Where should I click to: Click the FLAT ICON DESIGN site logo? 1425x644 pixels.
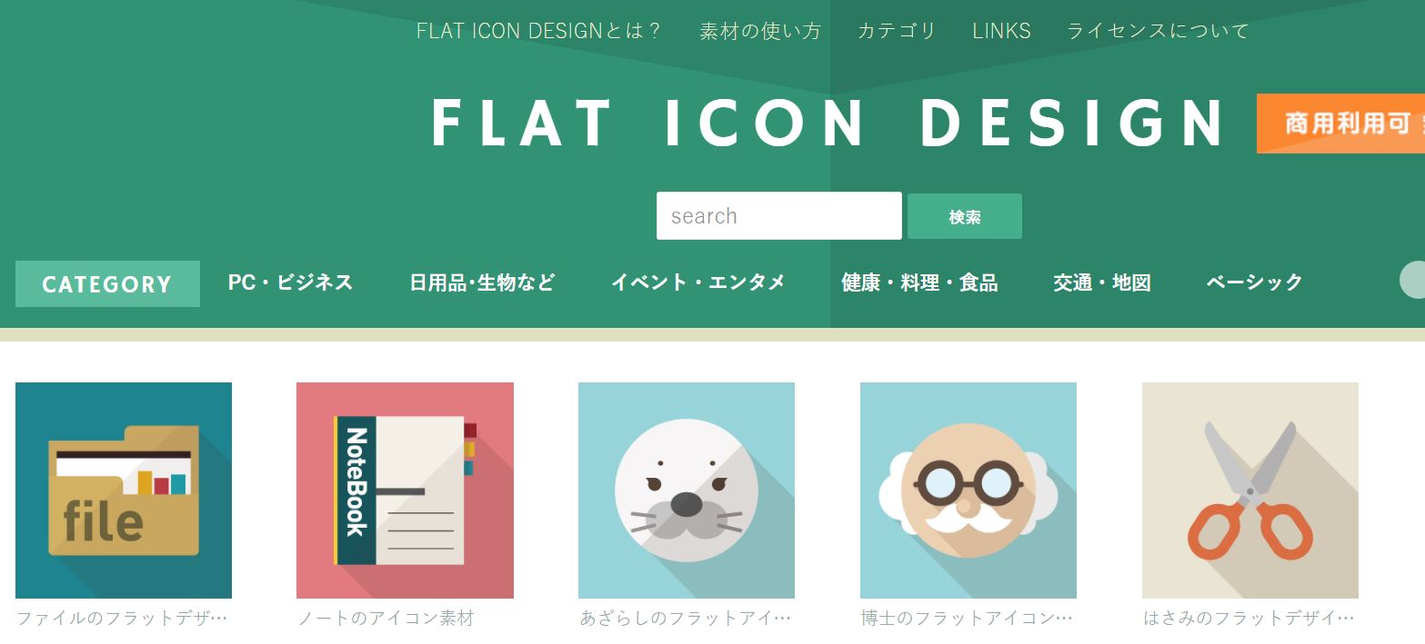pyautogui.click(x=829, y=124)
